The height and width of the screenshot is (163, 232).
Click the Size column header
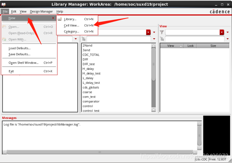click(213, 46)
